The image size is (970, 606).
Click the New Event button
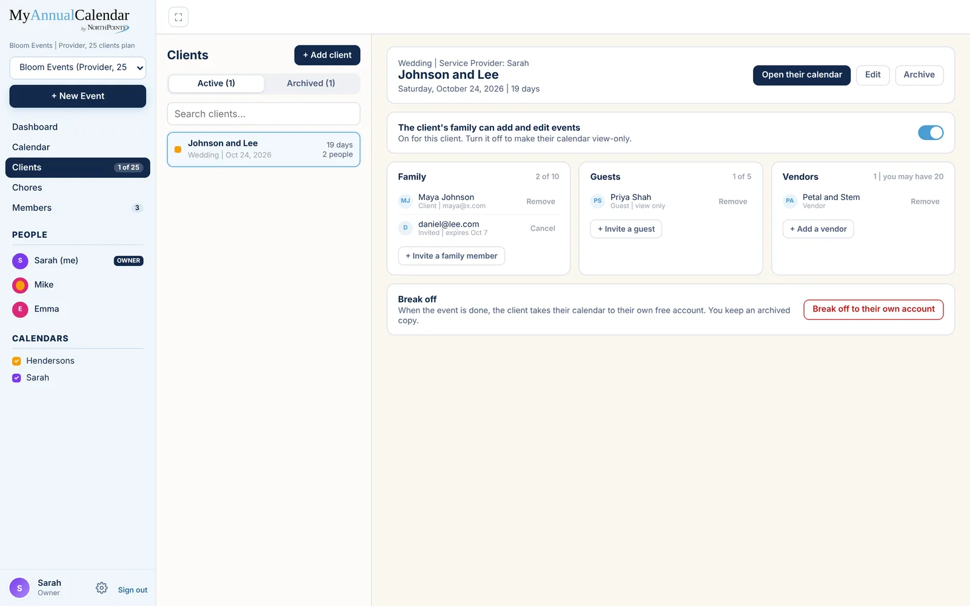78,96
